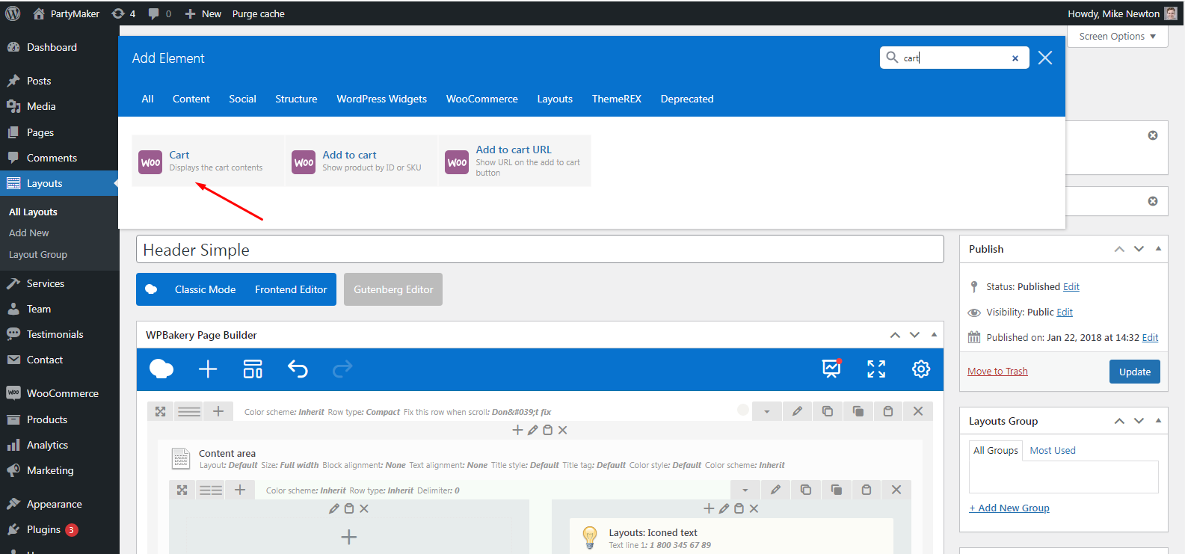The image size is (1185, 554).
Task: Open the WPBakery SEO analysis icon
Action: pyautogui.click(x=831, y=369)
